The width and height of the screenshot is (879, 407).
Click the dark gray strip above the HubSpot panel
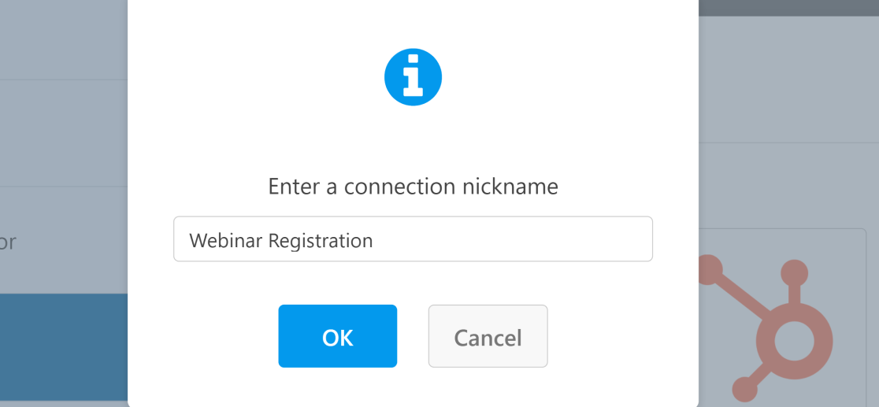click(x=788, y=8)
